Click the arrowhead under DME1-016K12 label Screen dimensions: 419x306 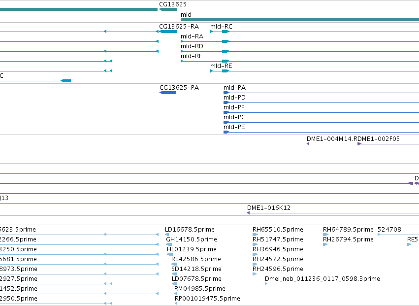tap(249, 213)
